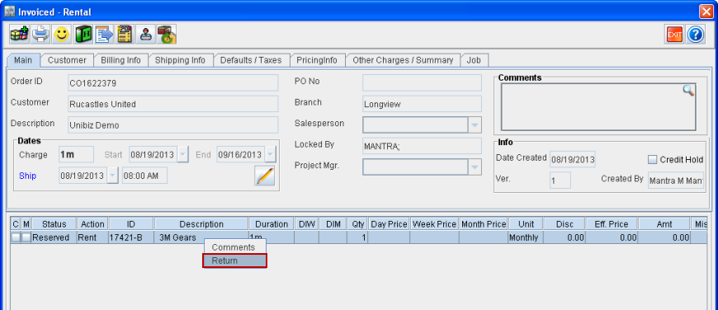Toggle the Credit Hold checkbox
The height and width of the screenshot is (310, 718).
point(652,160)
